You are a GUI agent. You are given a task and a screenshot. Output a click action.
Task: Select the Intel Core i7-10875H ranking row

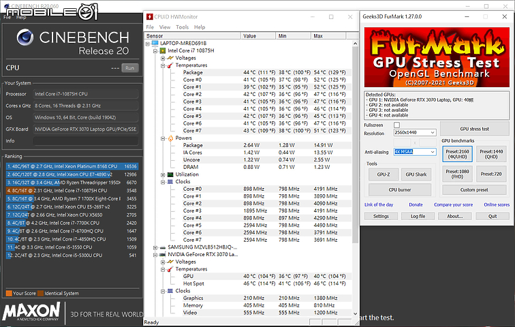pyautogui.click(x=72, y=191)
